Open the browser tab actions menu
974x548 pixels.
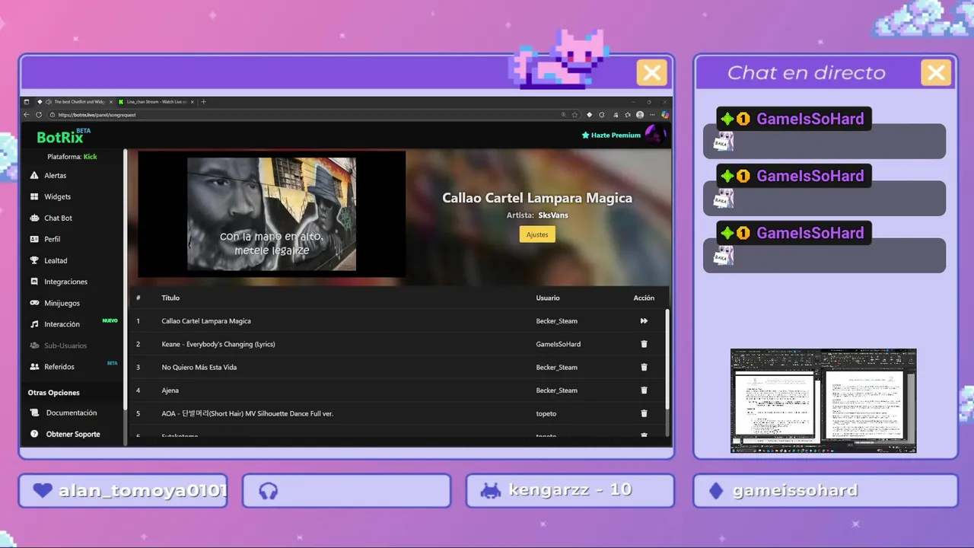click(x=27, y=102)
